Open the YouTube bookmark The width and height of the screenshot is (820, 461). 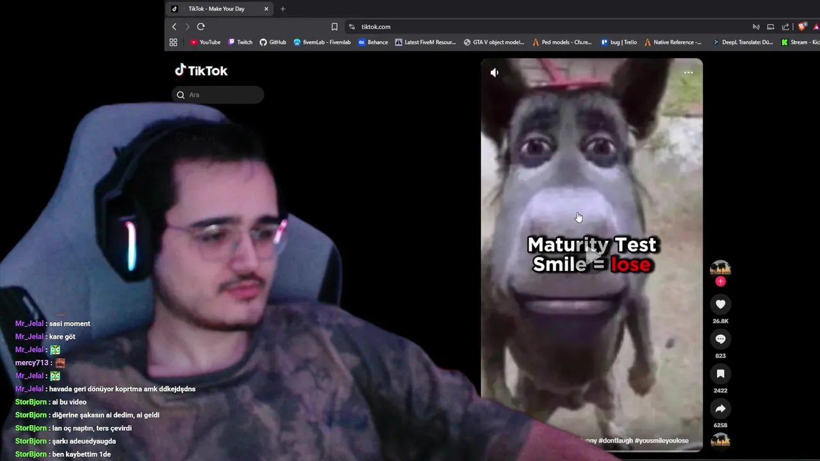pos(205,42)
